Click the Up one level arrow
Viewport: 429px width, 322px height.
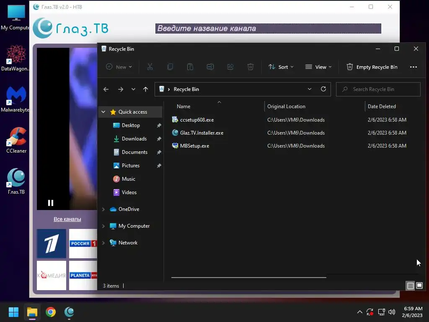pos(145,89)
